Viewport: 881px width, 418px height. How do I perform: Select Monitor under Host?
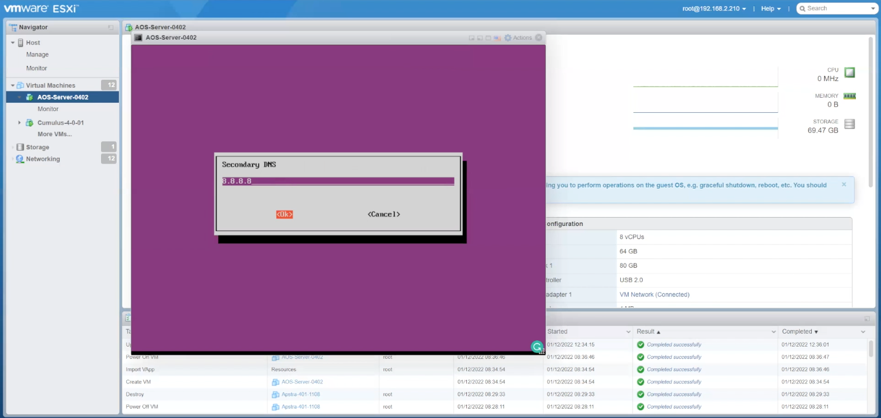click(37, 69)
